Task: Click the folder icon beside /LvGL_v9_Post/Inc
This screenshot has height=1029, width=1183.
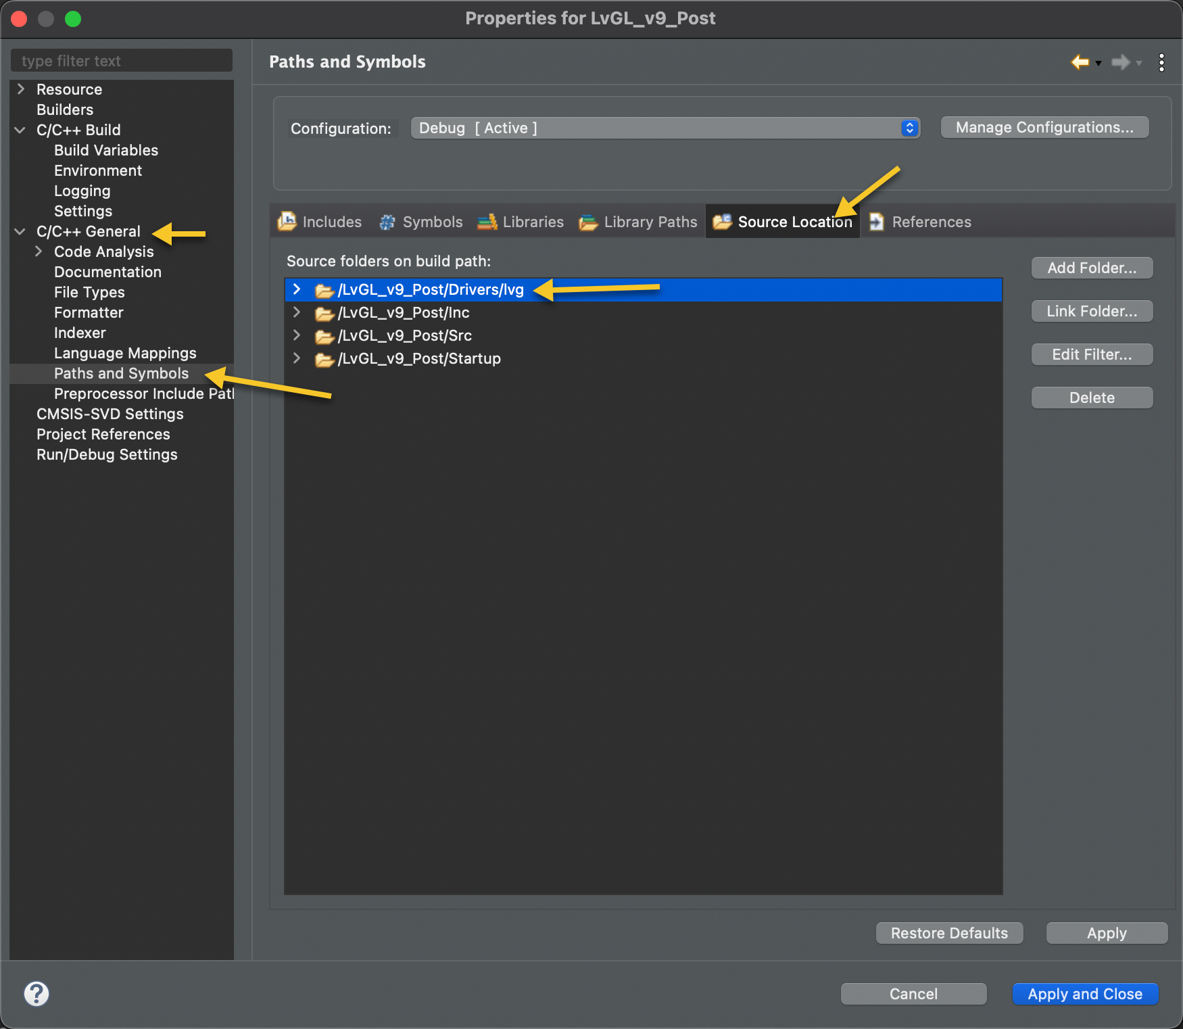Action: click(x=324, y=313)
